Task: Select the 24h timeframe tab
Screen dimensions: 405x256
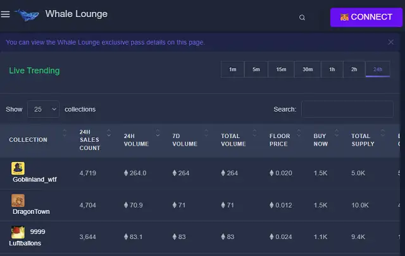Action: (x=378, y=69)
